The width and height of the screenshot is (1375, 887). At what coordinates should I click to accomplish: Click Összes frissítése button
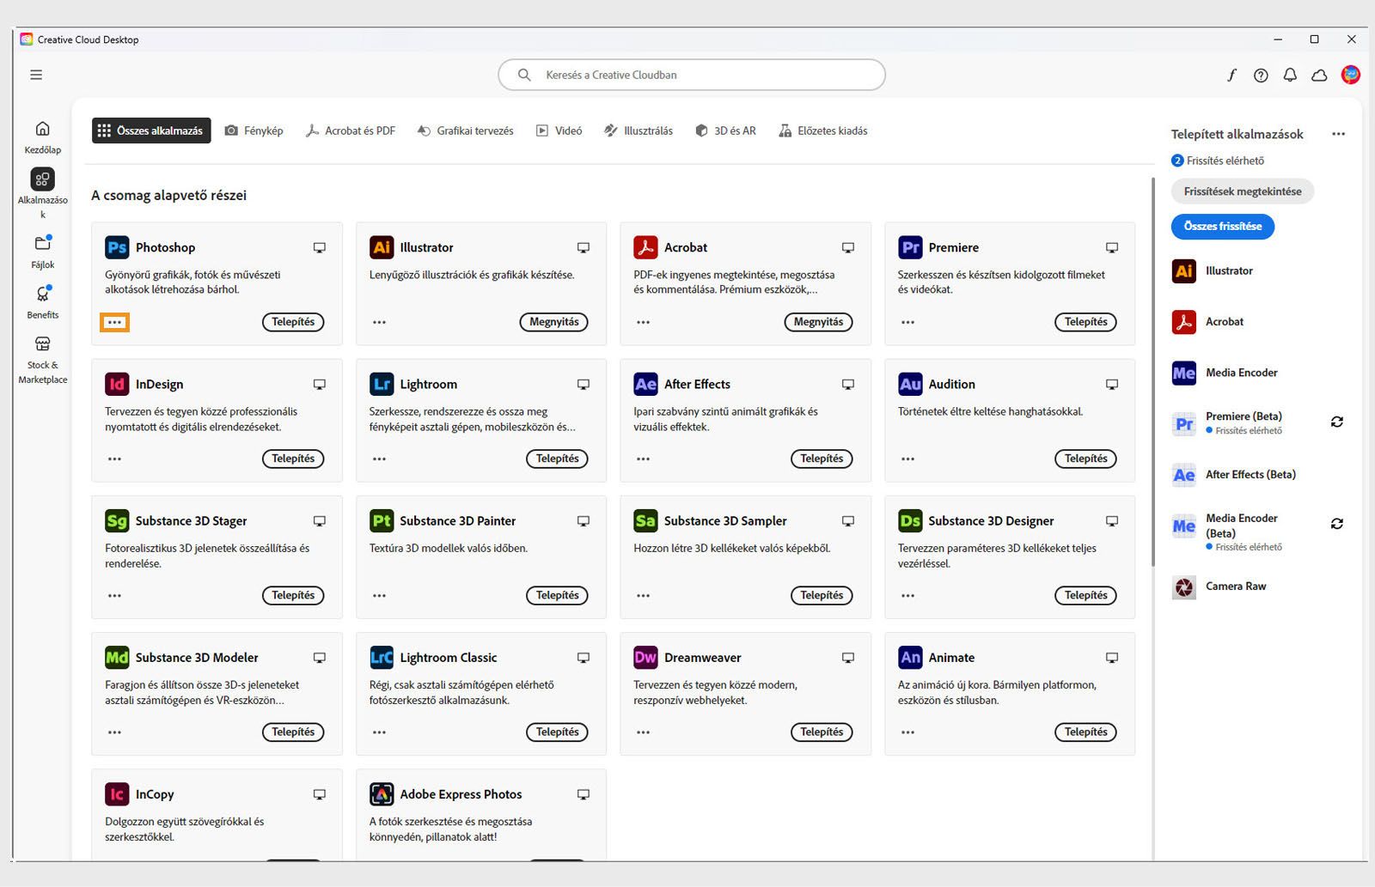[1223, 227]
